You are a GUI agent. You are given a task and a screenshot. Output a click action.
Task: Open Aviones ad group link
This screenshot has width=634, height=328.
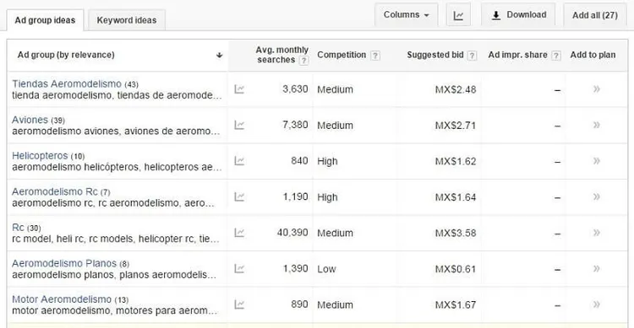30,120
